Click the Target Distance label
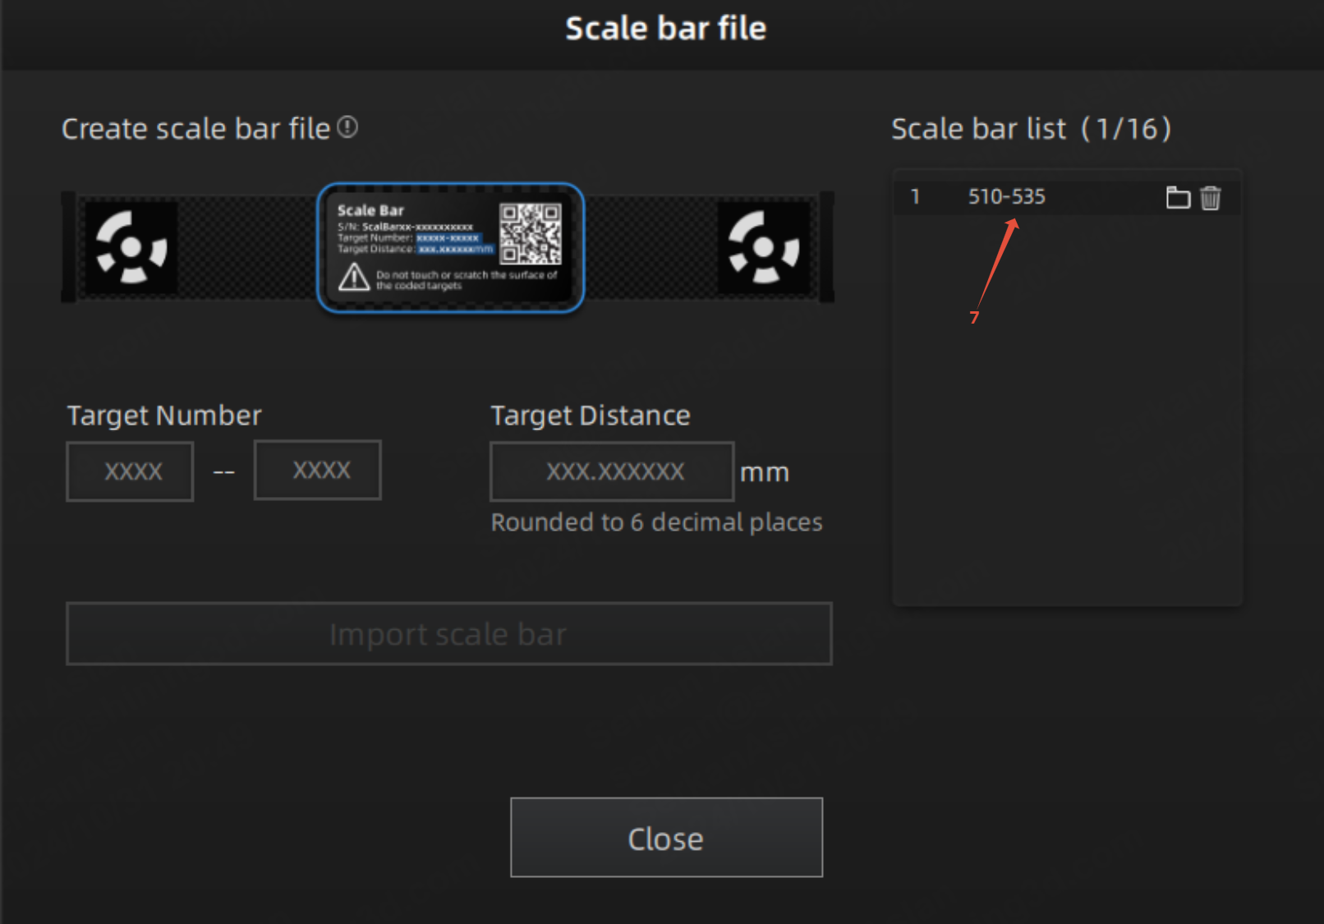The image size is (1324, 924). click(x=591, y=416)
